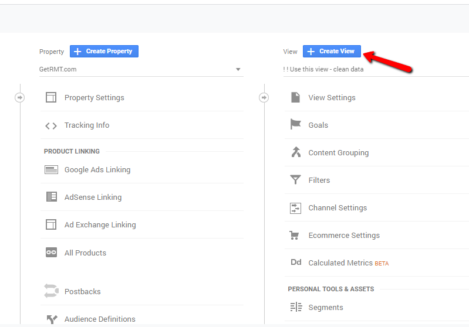The width and height of the screenshot is (469, 327).
Task: Click the PERSONAL TOOLS & ASSETS heading
Action: 331,289
